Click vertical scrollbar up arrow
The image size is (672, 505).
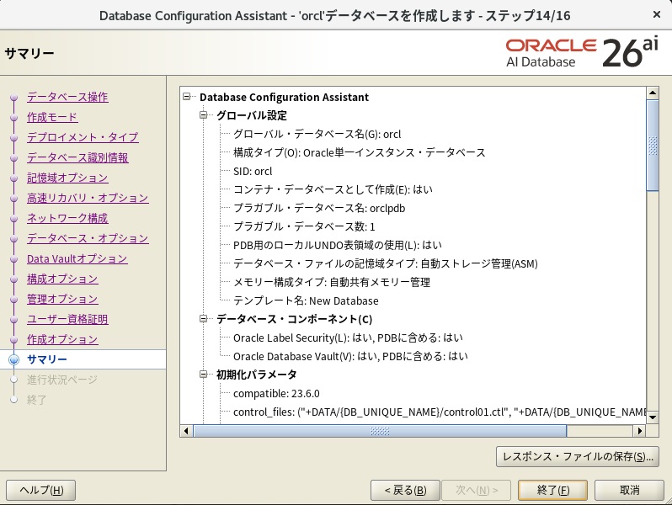(x=653, y=93)
